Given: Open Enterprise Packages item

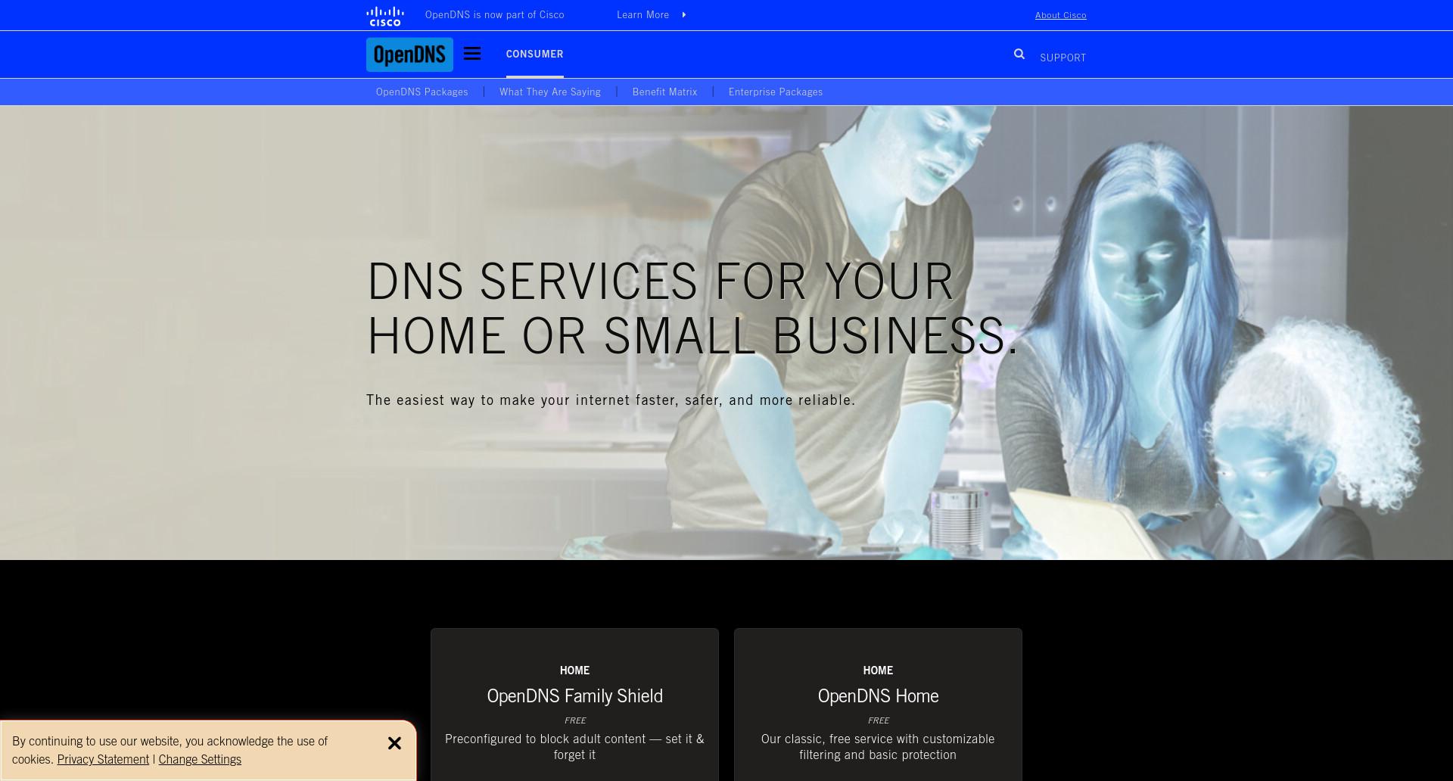Looking at the screenshot, I should click(776, 92).
